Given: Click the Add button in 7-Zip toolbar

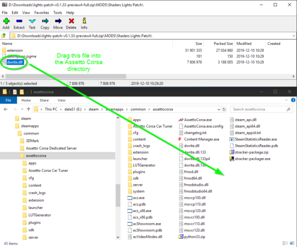Looking at the screenshot, I should (6, 23).
